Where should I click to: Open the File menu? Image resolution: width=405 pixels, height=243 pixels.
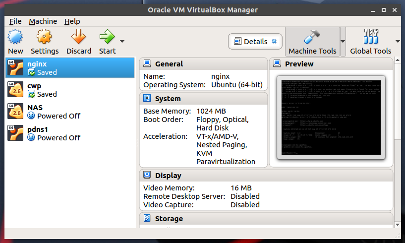coord(15,21)
